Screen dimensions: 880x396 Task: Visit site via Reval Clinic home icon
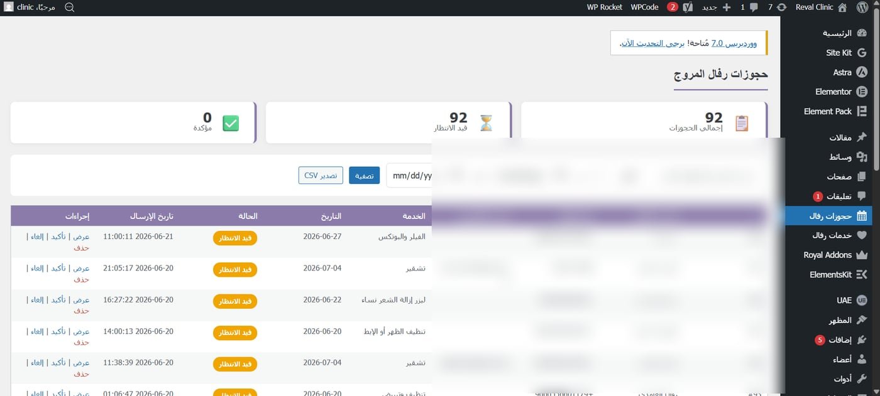pyautogui.click(x=842, y=8)
